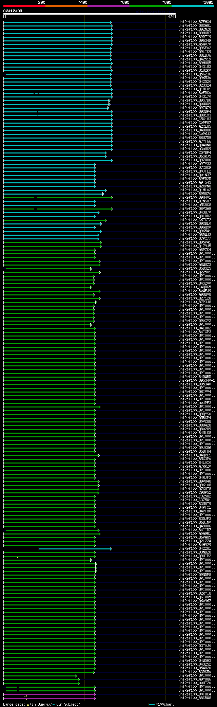
Task: Click UniRef100_O23324
Action: [195, 85]
